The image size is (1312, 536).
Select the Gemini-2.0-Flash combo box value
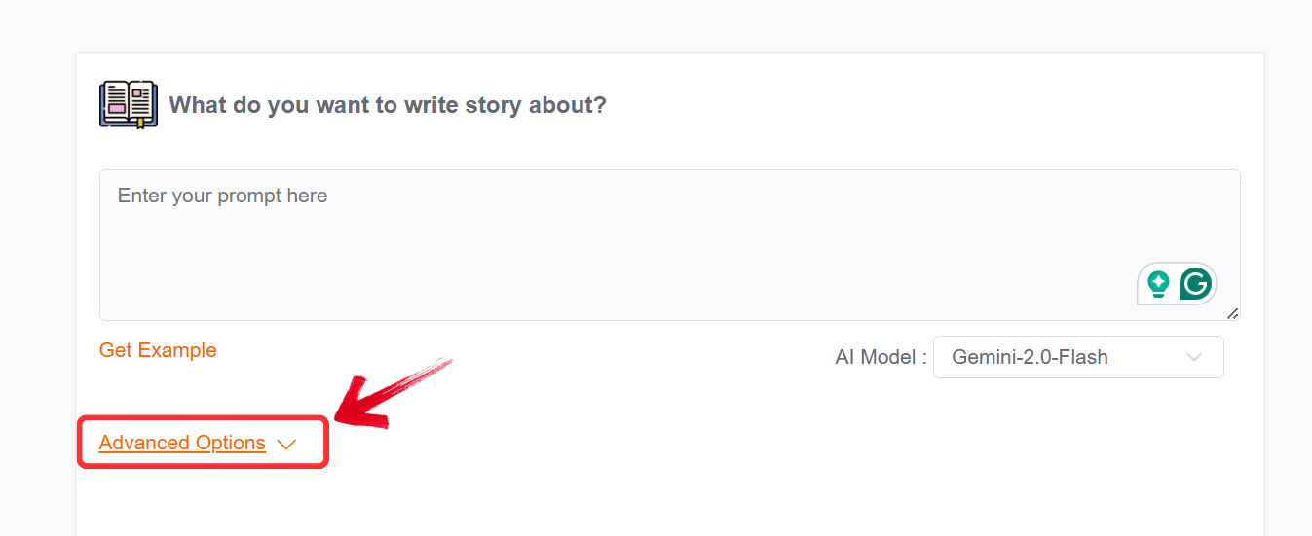[1030, 357]
